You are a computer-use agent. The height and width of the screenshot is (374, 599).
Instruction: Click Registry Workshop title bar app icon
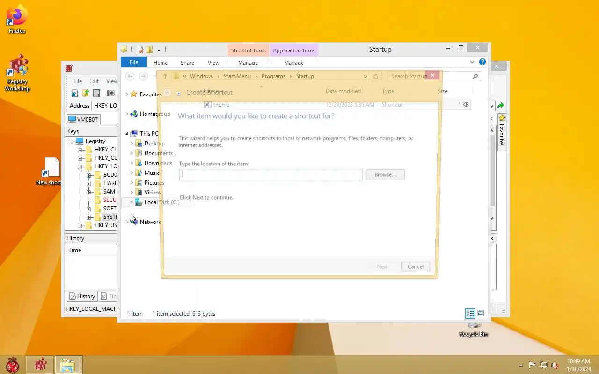point(69,68)
